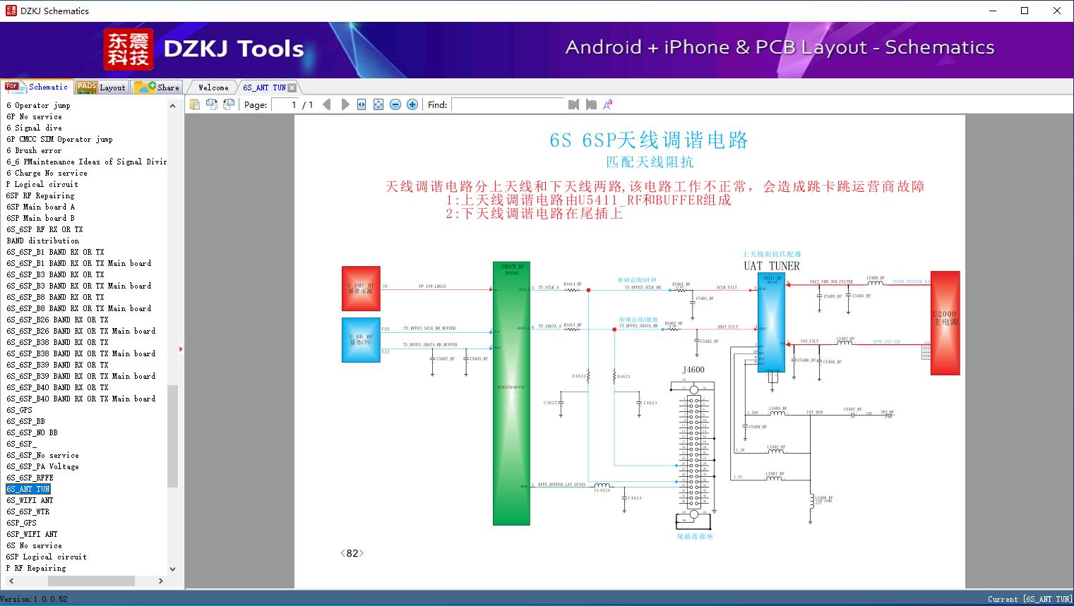Viewport: 1074px width, 606px height.
Task: Collapse the side panel with the red splitter arrow
Action: [181, 349]
